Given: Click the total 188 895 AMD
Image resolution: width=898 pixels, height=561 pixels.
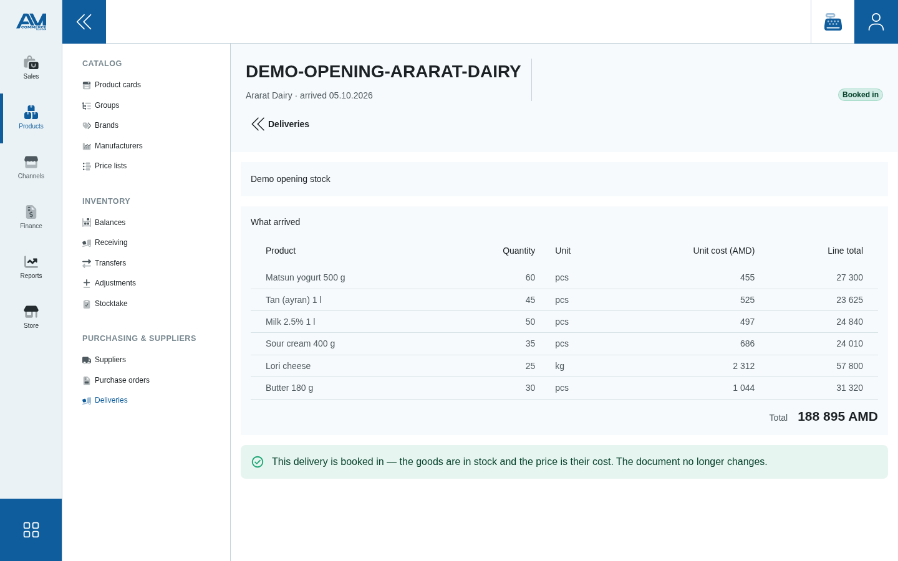Looking at the screenshot, I should click(x=838, y=416).
